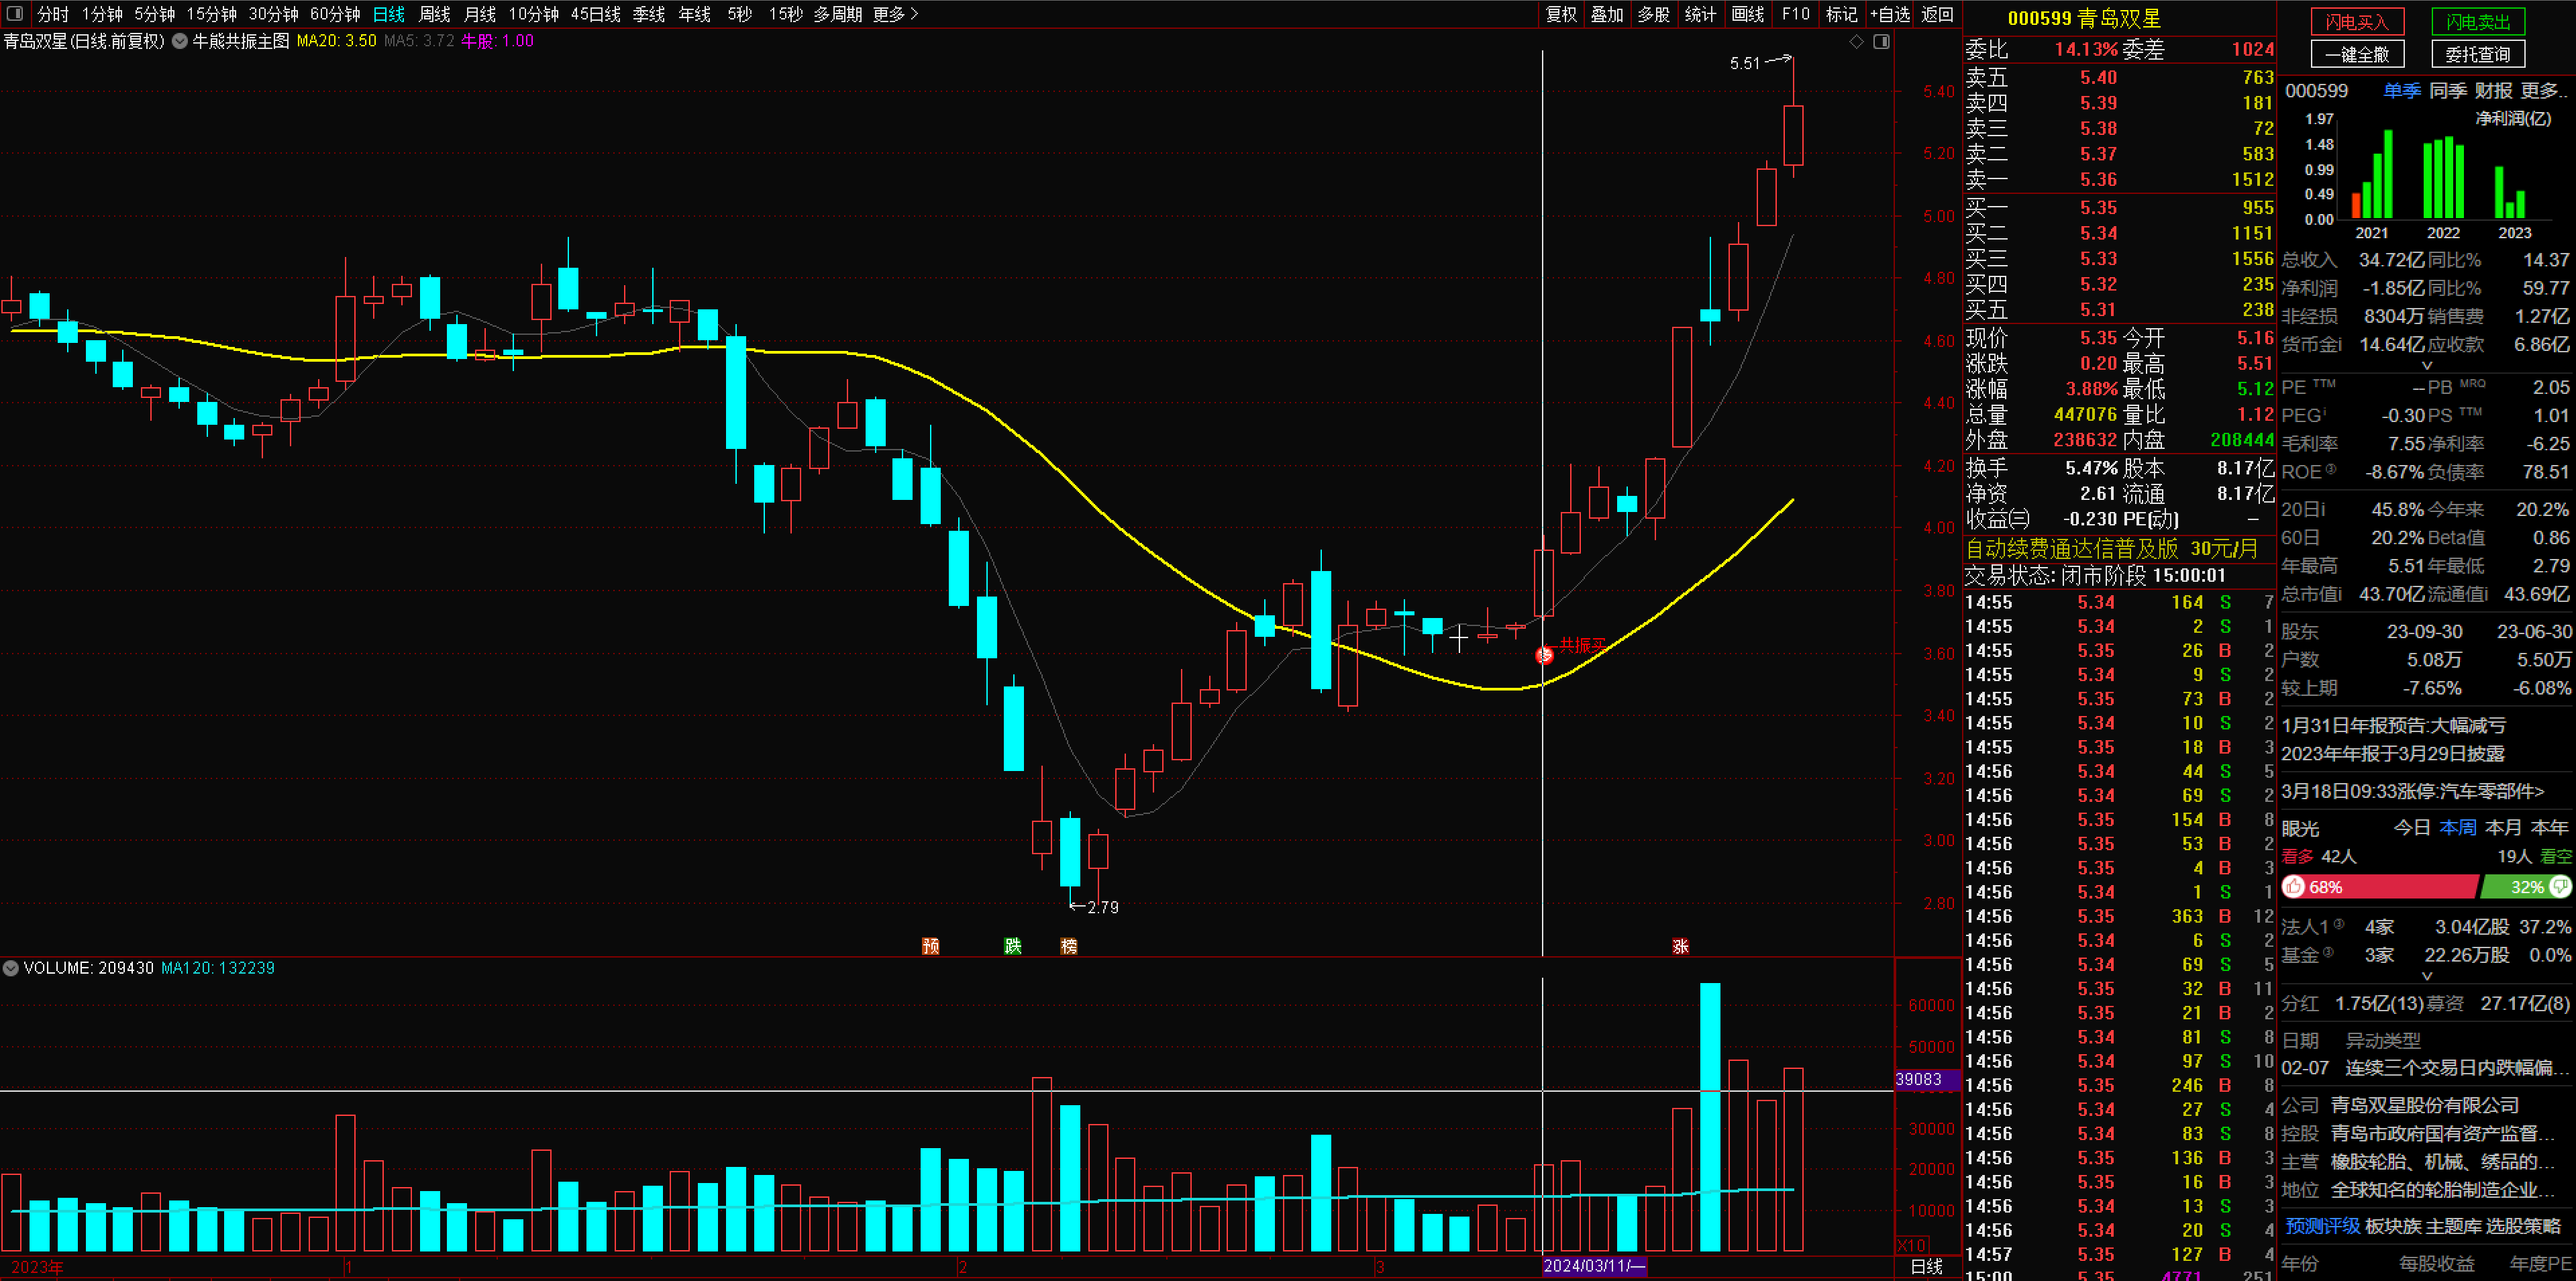
Task: Click the panel layout icon beside the diamond
Action: tap(1881, 41)
